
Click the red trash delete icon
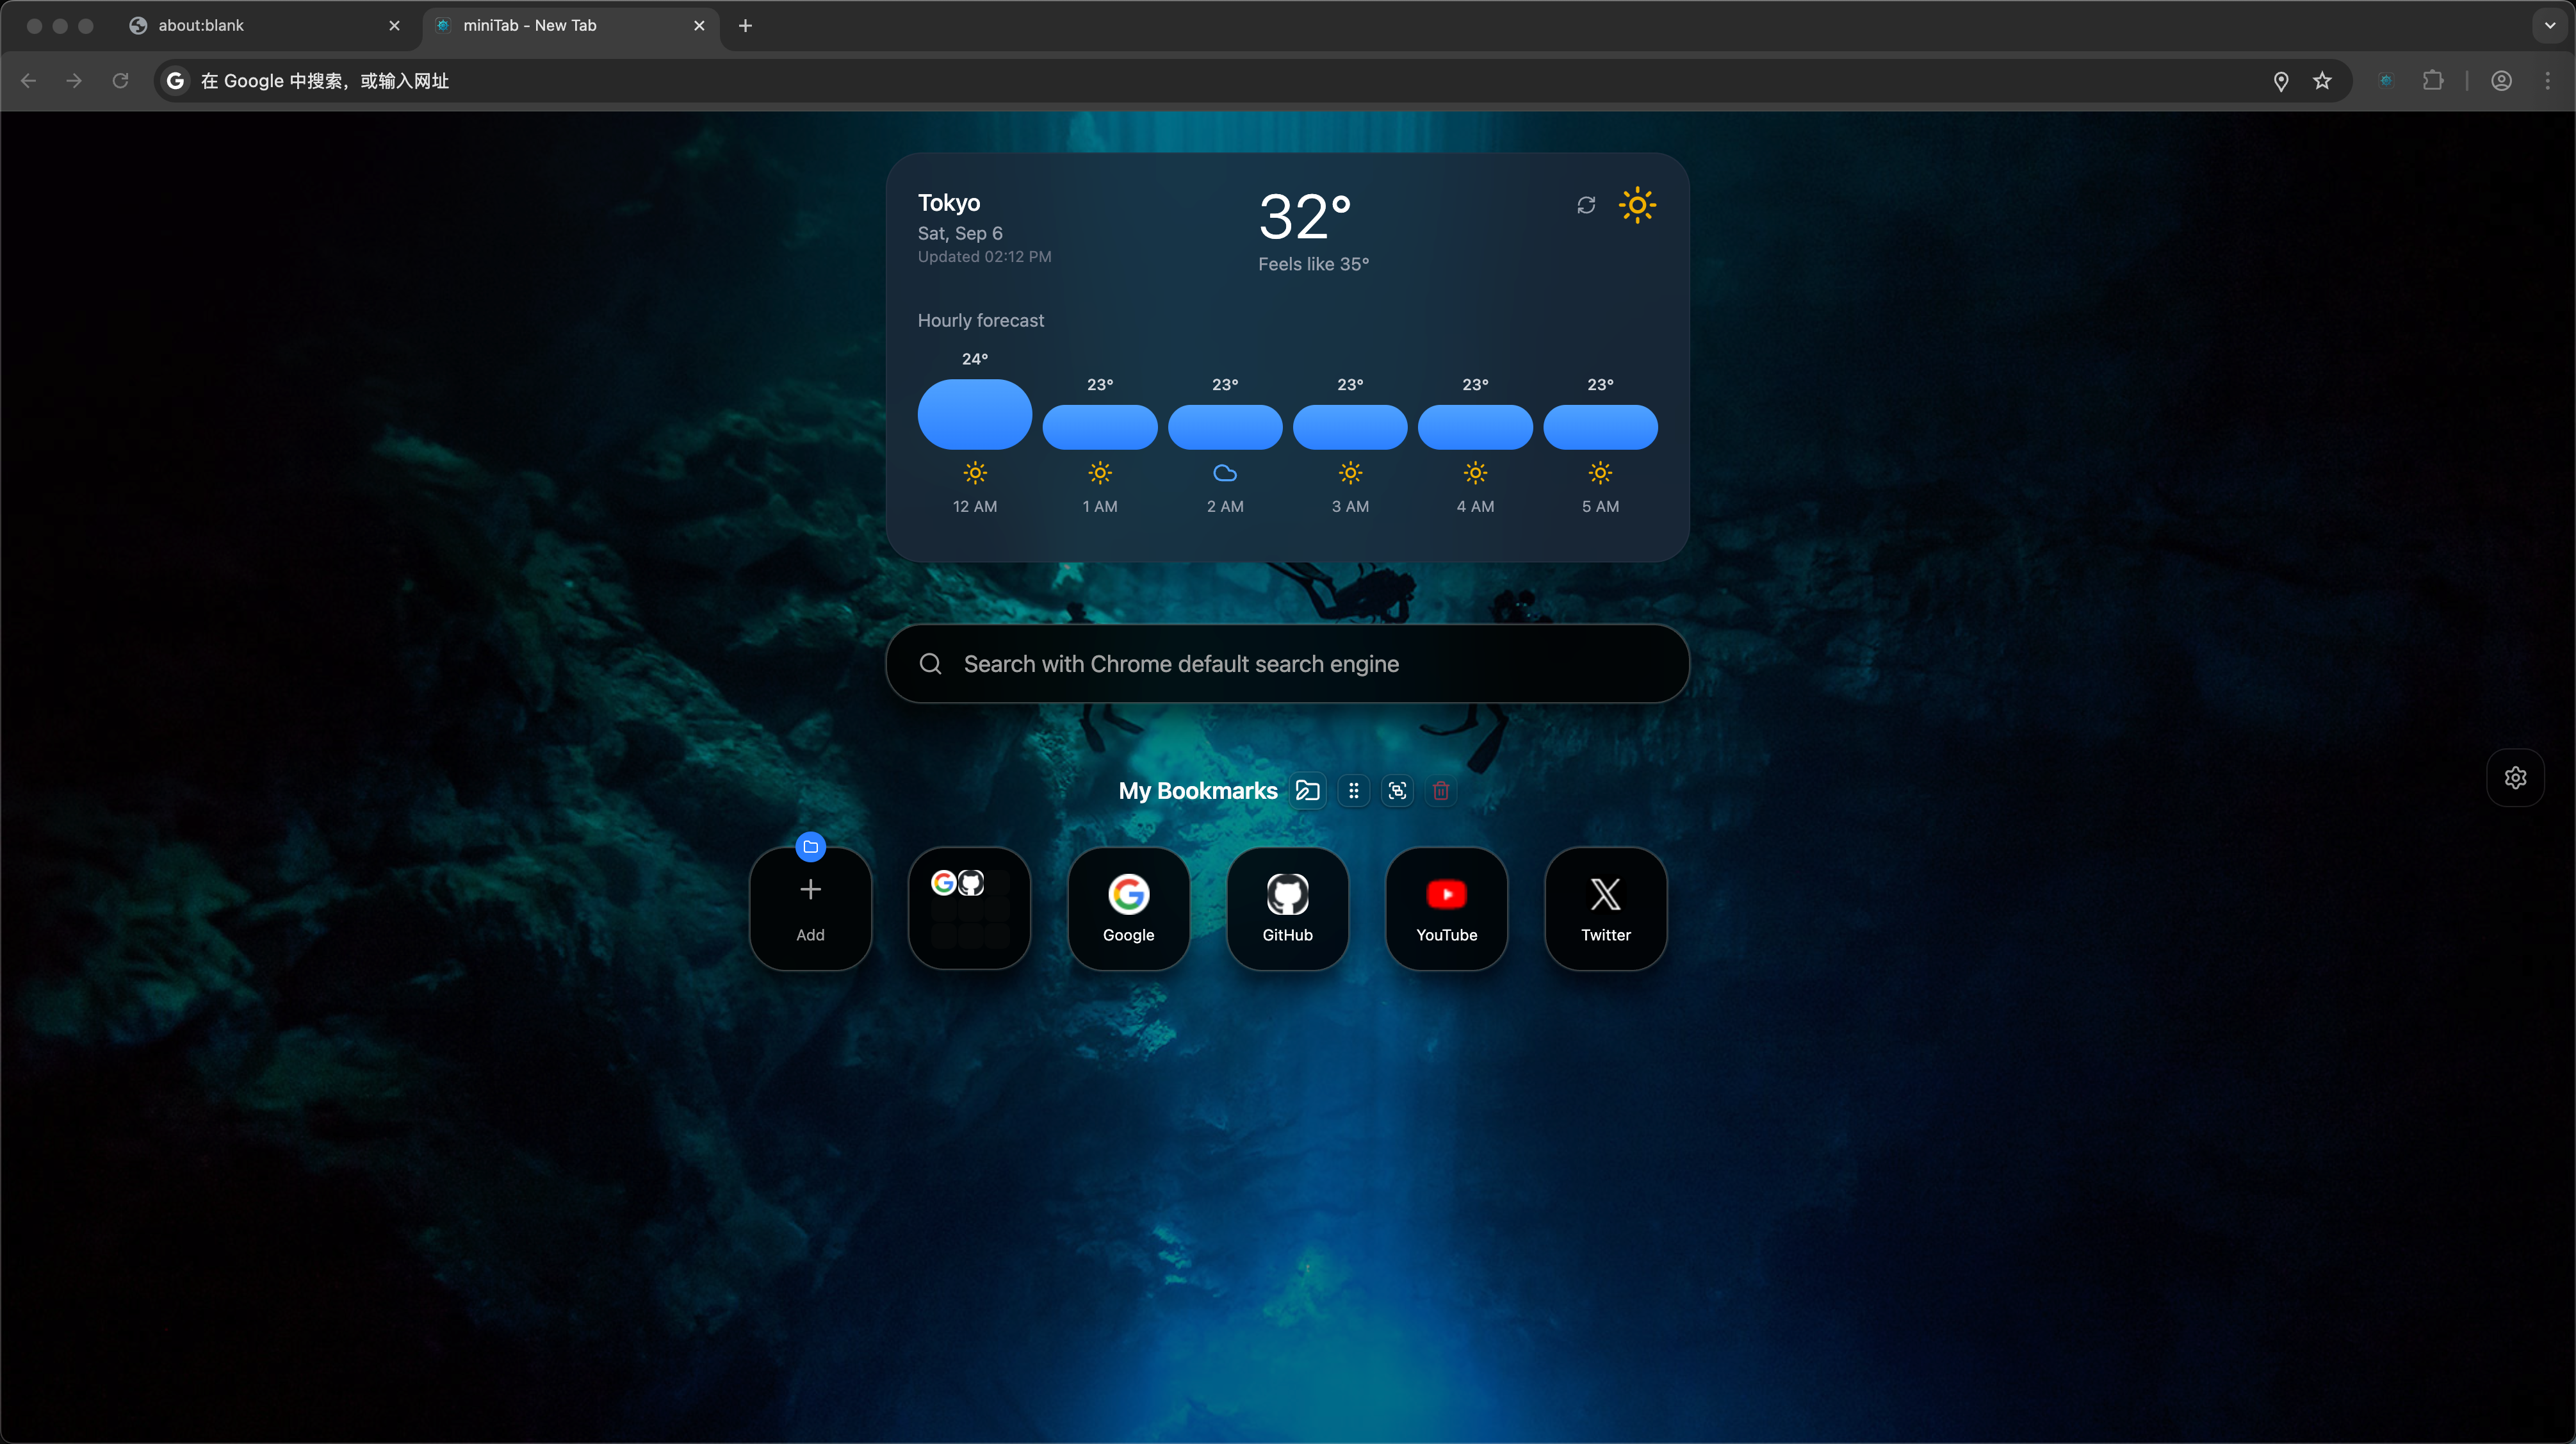[x=1441, y=791]
